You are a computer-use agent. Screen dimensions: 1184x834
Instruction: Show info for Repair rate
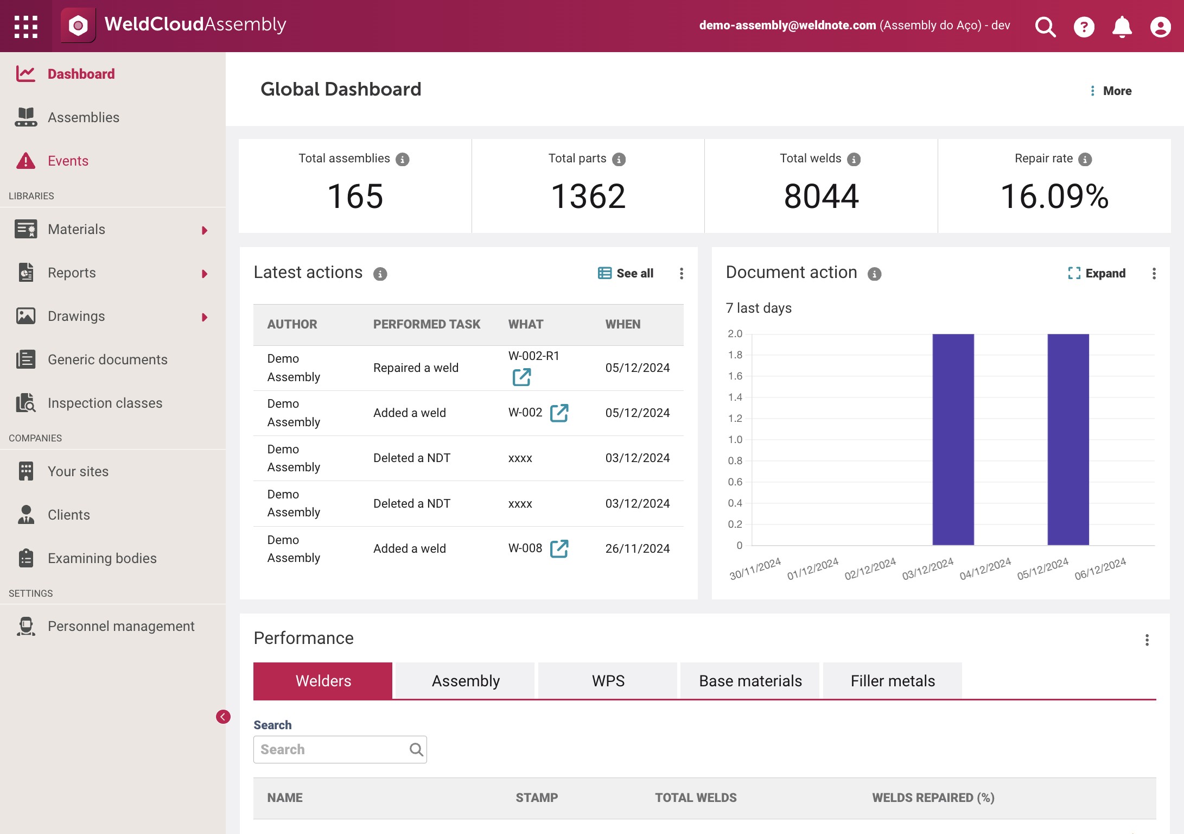coord(1085,159)
